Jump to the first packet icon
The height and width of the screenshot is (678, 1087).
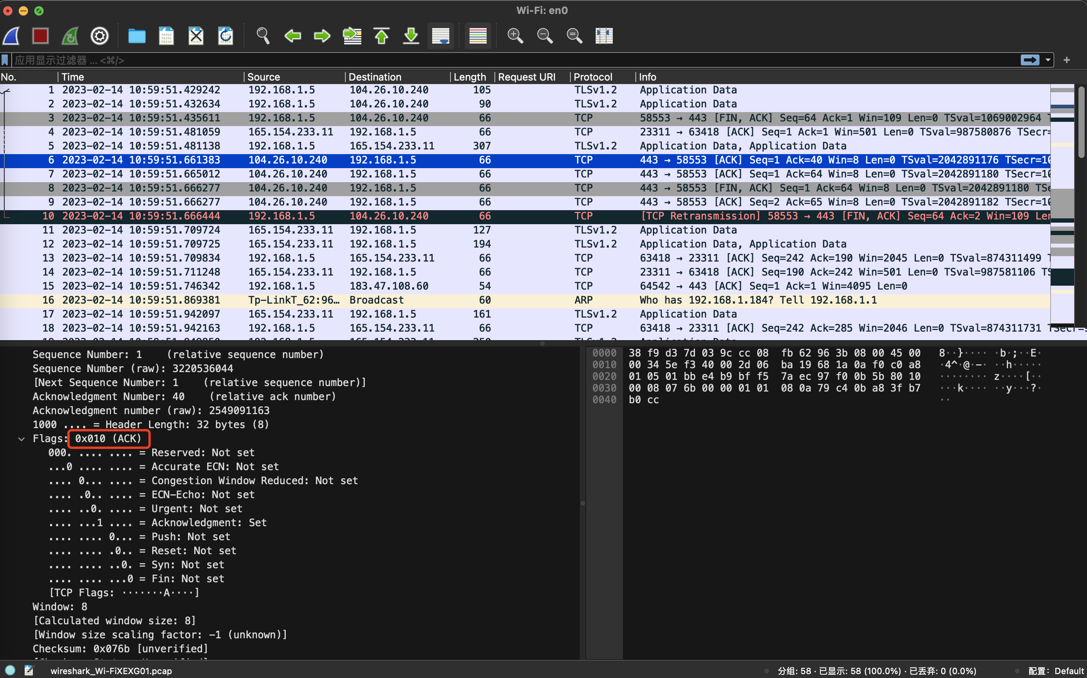(x=382, y=36)
